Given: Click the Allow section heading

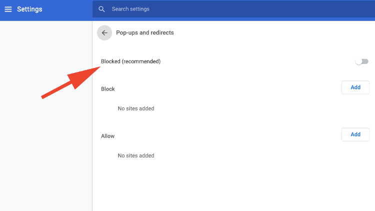Looking at the screenshot, I should click(108, 136).
